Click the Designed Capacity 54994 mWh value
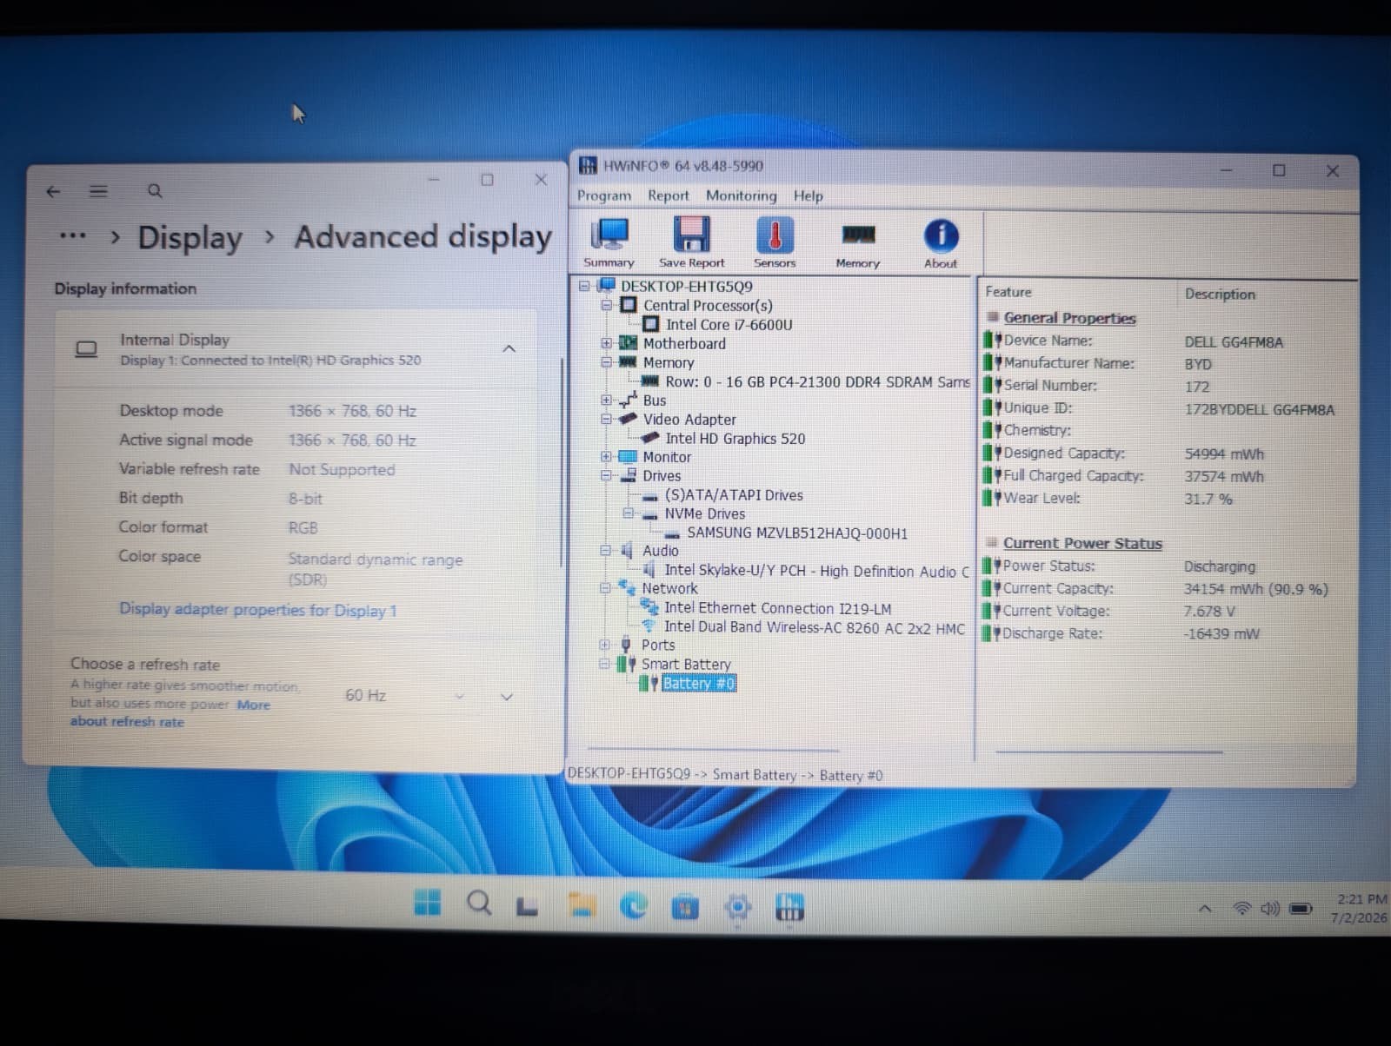 pyautogui.click(x=1224, y=454)
